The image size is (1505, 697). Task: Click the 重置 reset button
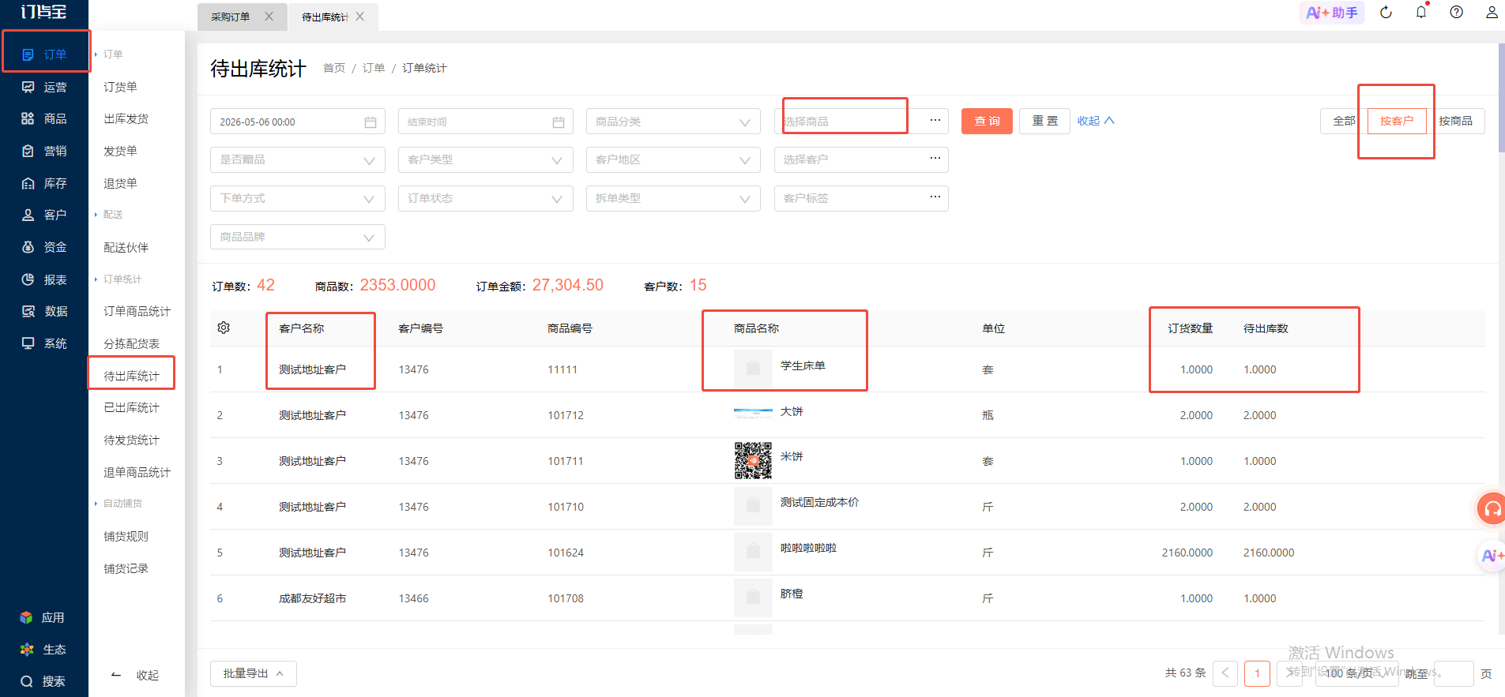1045,121
